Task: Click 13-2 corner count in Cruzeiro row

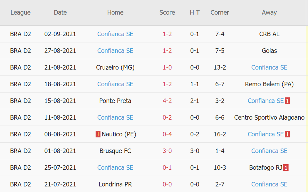Action: pyautogui.click(x=220, y=67)
